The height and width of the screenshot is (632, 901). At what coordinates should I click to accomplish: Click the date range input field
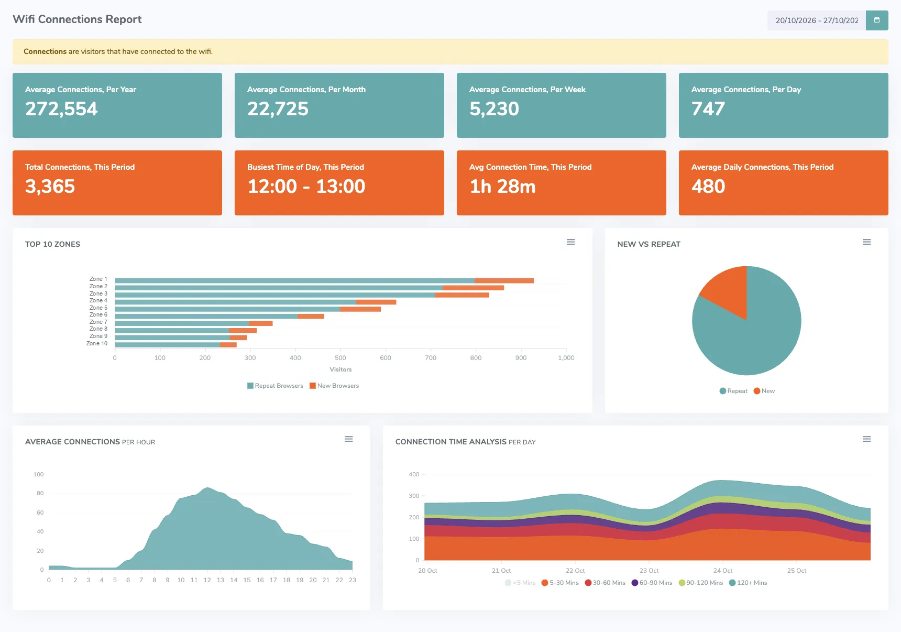[817, 20]
